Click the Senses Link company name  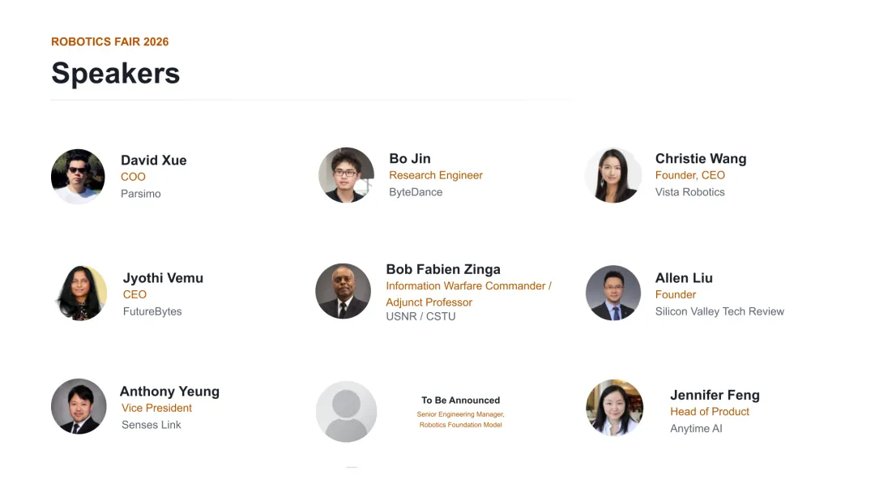click(x=152, y=425)
